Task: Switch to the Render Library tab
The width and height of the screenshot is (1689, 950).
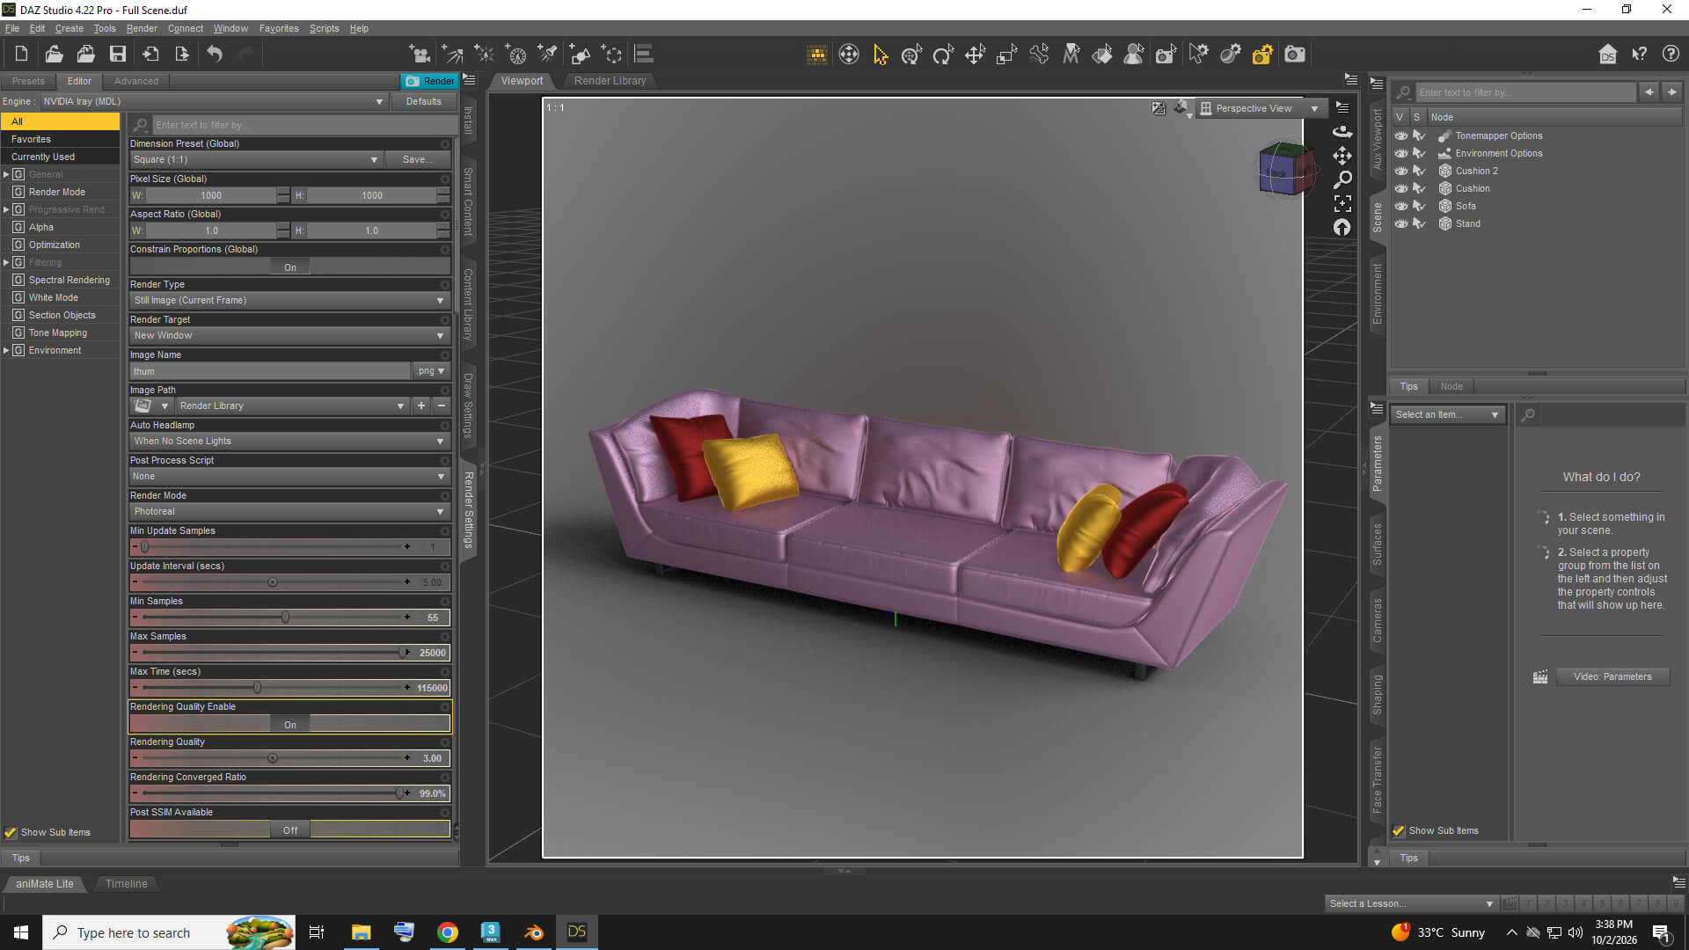Action: click(x=610, y=81)
